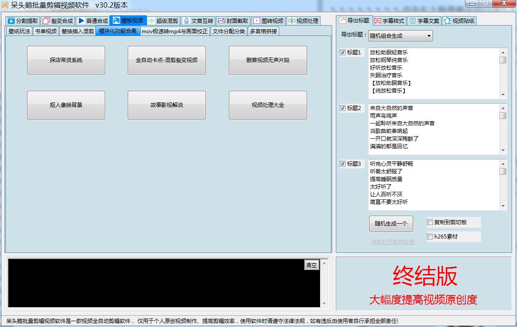The width and height of the screenshot is (517, 327).
Task: Select 满满的都是回忆 line in 标题2
Action: (389, 146)
